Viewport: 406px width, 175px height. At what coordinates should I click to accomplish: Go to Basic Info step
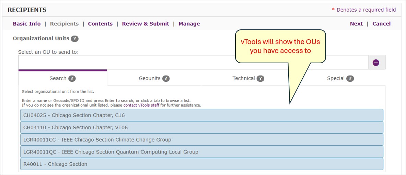[27, 24]
